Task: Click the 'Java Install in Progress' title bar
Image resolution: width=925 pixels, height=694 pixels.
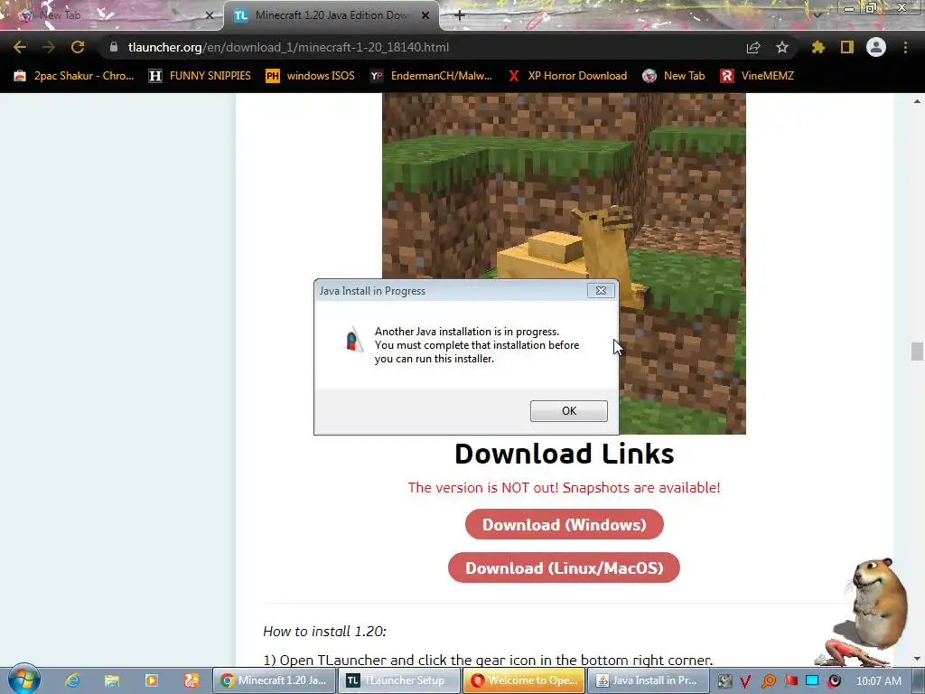Action: pos(451,290)
